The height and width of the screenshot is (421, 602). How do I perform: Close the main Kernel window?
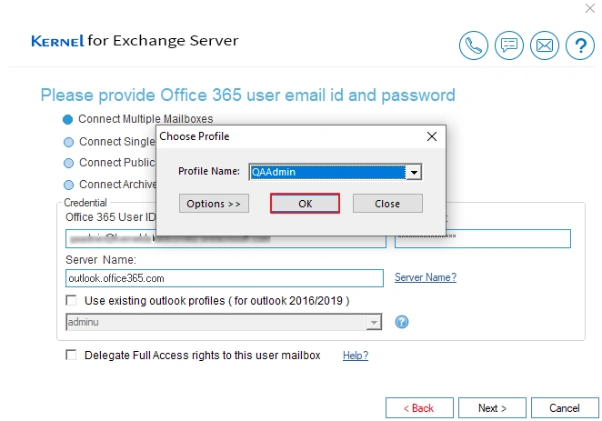589,8
